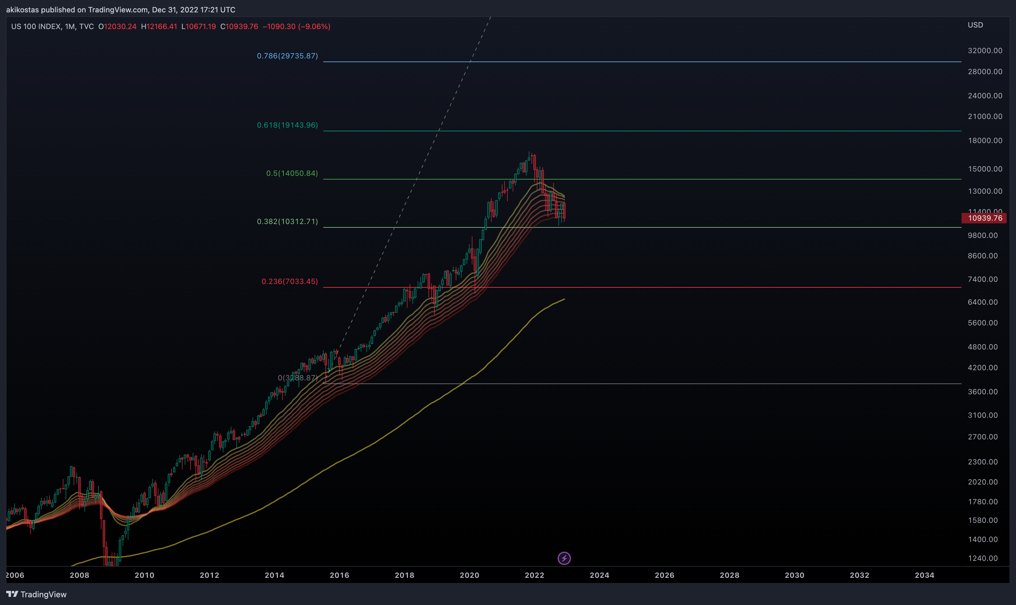Click the 2024 time axis label

(x=600, y=575)
